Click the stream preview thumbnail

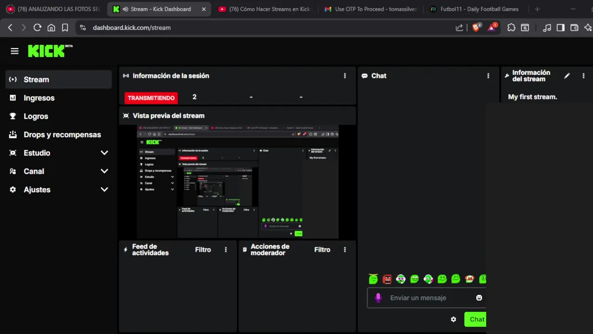[238, 182]
